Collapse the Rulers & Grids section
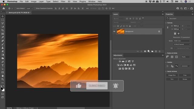This screenshot has height=109, width=194. pos(166,53)
